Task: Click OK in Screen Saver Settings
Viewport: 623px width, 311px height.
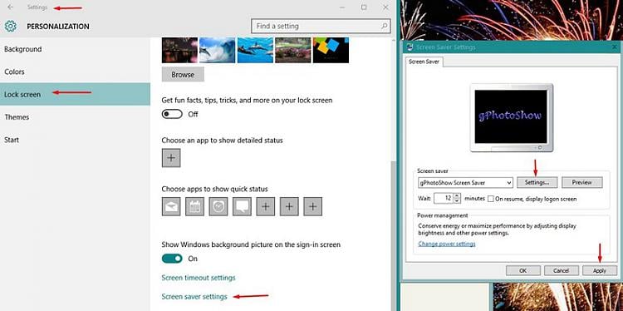Action: (522, 270)
